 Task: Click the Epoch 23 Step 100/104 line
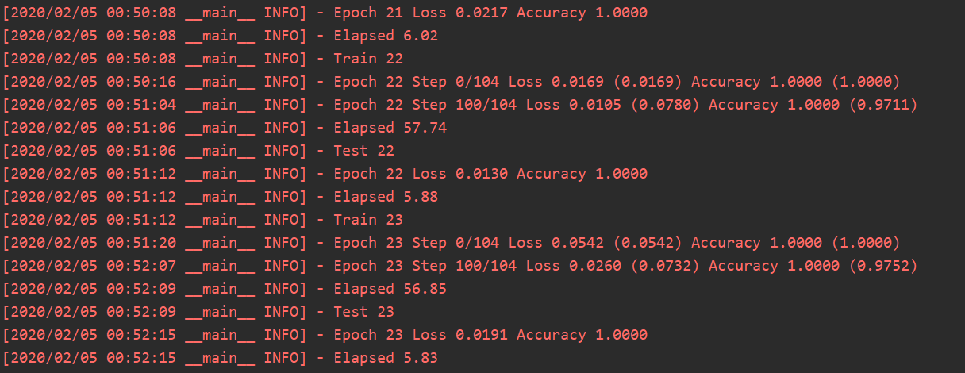tap(625, 266)
